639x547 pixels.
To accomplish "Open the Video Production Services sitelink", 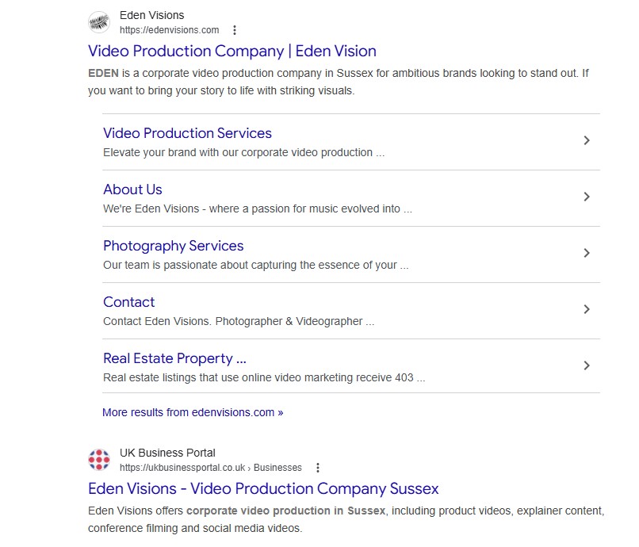I will click(187, 133).
